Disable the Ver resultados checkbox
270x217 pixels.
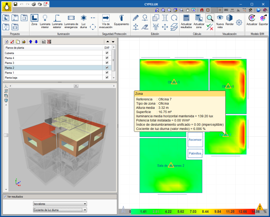[5, 197]
